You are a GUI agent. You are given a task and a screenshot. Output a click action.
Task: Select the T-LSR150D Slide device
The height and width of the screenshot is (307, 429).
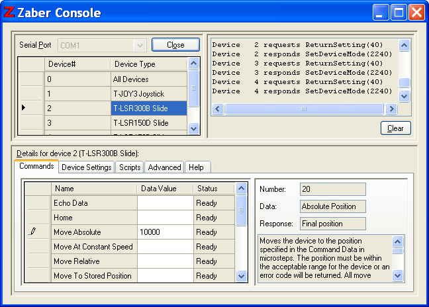(149, 123)
